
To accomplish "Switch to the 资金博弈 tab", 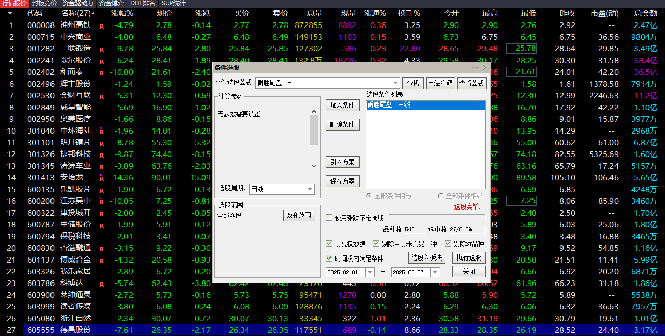I will [111, 4].
